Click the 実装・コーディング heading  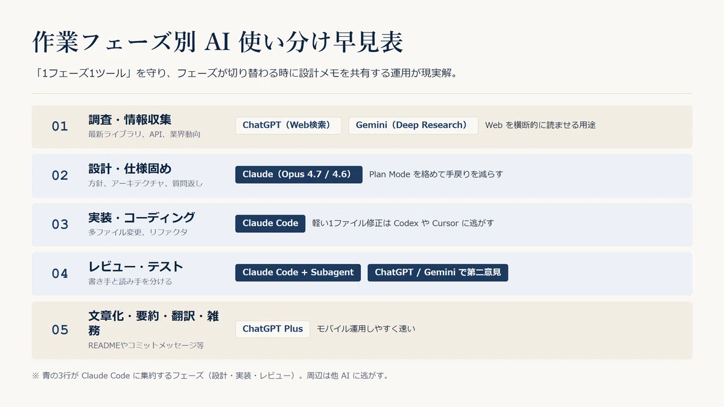(142, 217)
